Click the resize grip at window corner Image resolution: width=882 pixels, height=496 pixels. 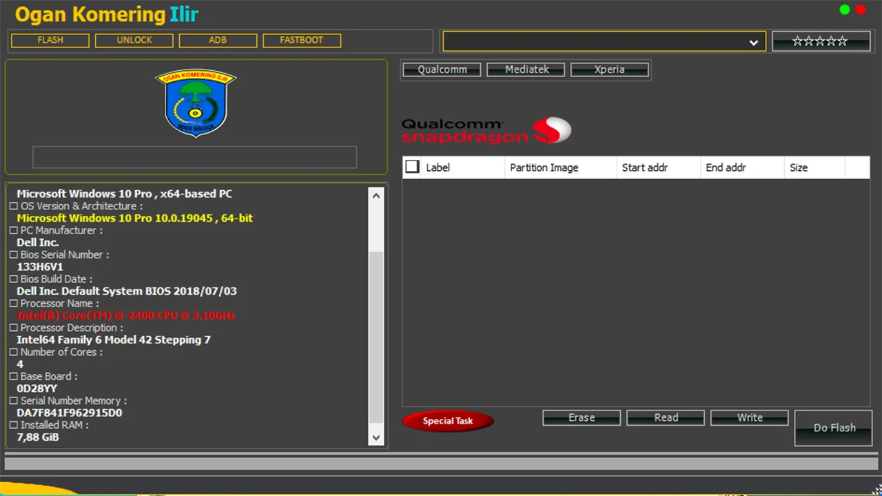coord(876,490)
